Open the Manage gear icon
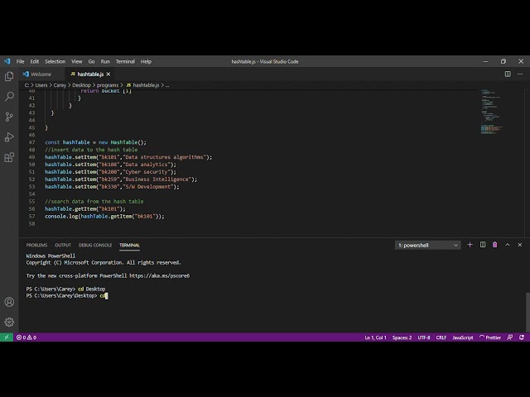This screenshot has width=530, height=397. [x=9, y=322]
